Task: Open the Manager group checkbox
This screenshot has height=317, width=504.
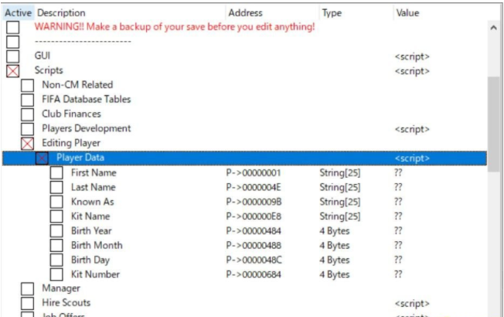Action: click(27, 288)
